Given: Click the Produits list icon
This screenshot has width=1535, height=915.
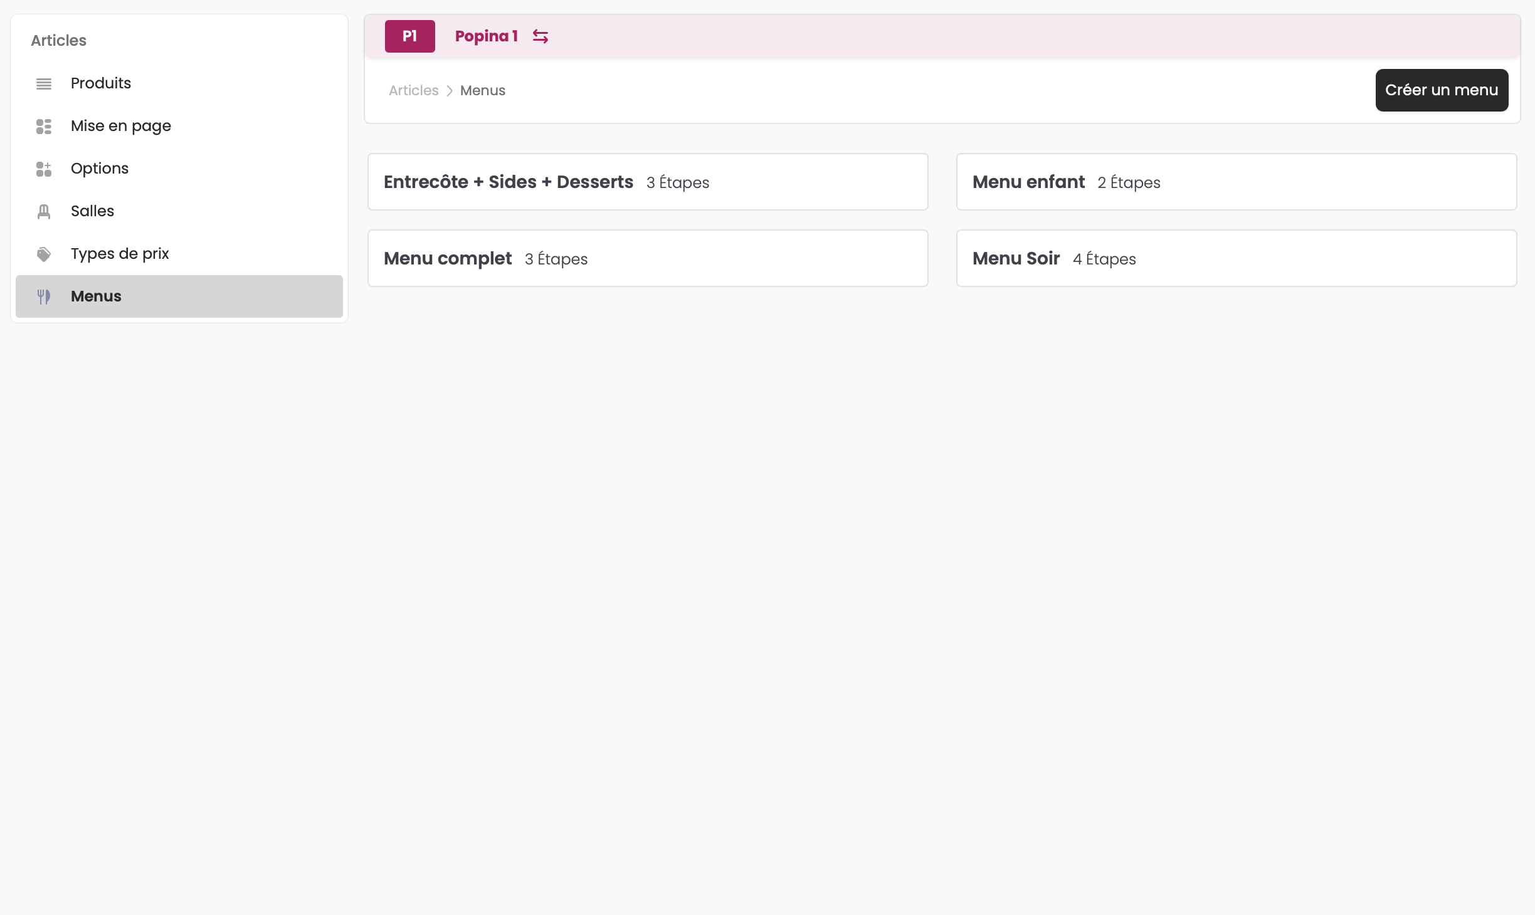Looking at the screenshot, I should (x=44, y=83).
